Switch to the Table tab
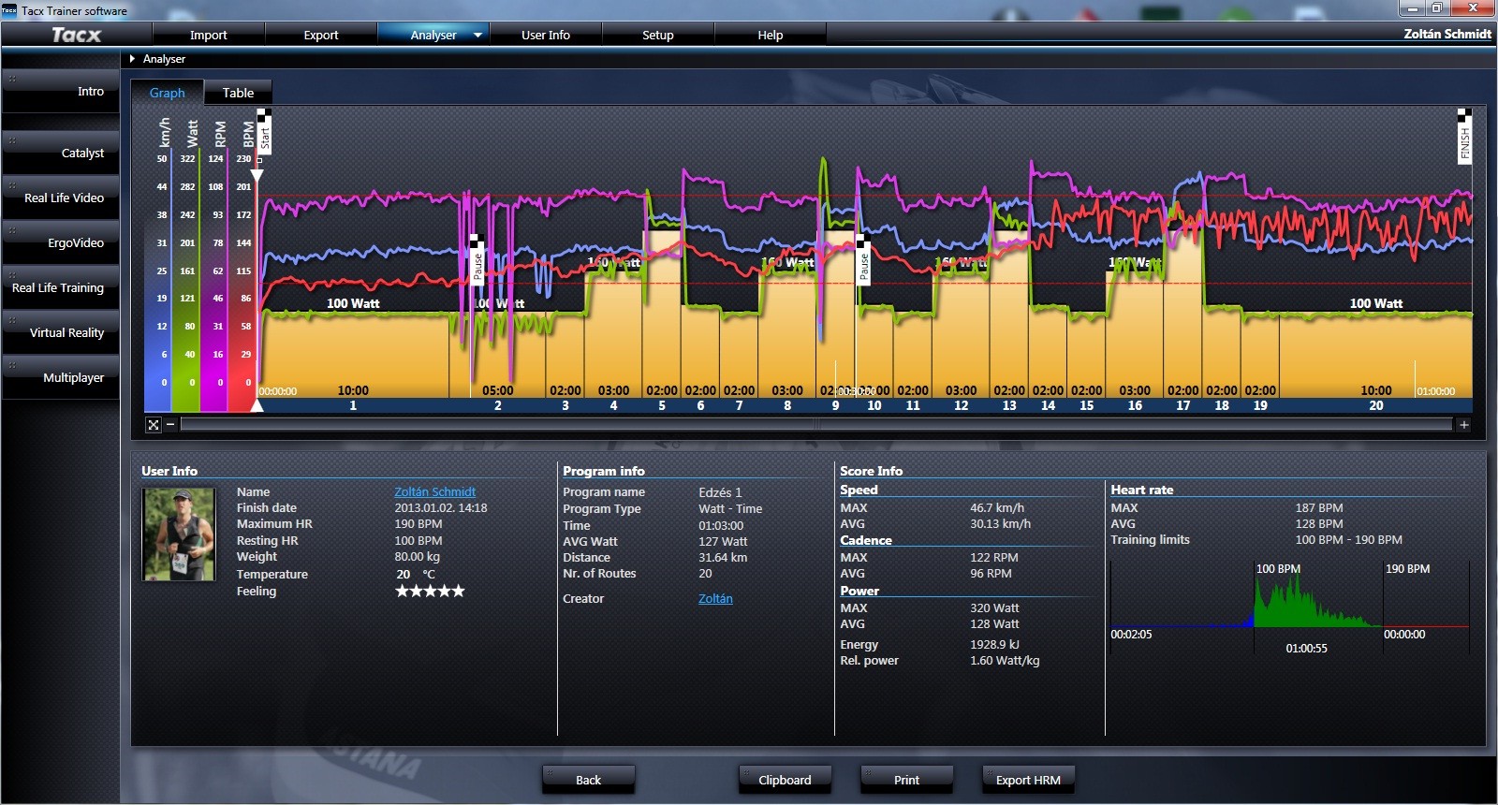The height and width of the screenshot is (805, 1498). point(238,93)
